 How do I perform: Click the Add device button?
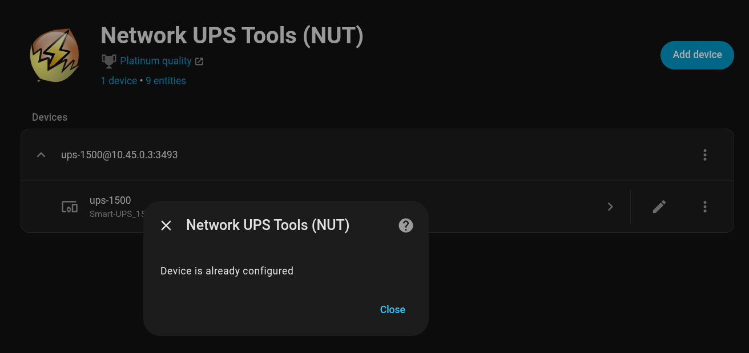pos(696,55)
